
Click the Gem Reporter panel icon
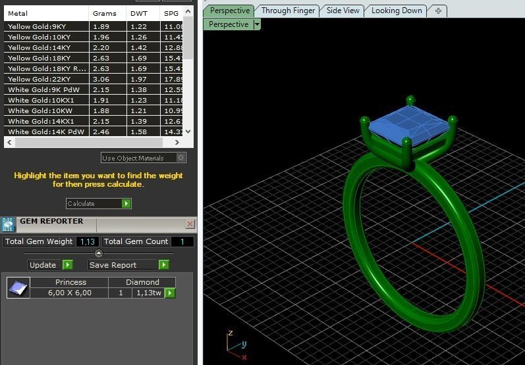click(x=7, y=224)
